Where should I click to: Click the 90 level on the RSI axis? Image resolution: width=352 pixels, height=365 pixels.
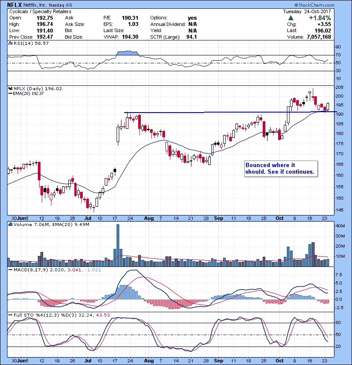pos(338,47)
